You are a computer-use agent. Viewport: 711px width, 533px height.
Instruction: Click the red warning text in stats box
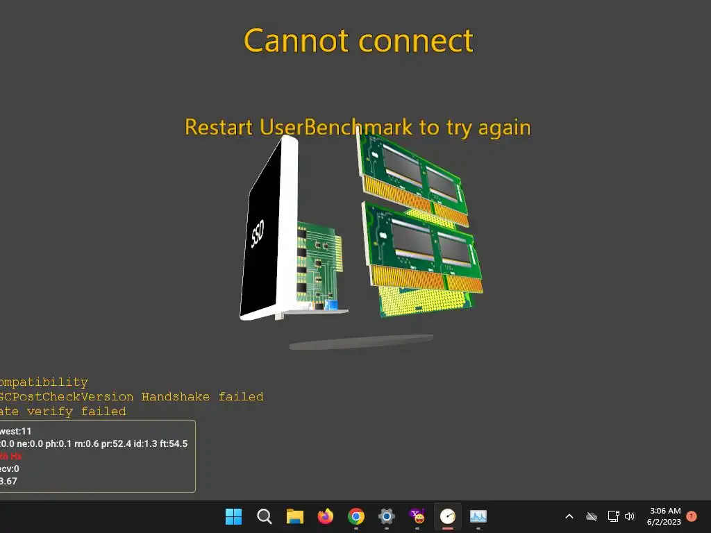10,456
